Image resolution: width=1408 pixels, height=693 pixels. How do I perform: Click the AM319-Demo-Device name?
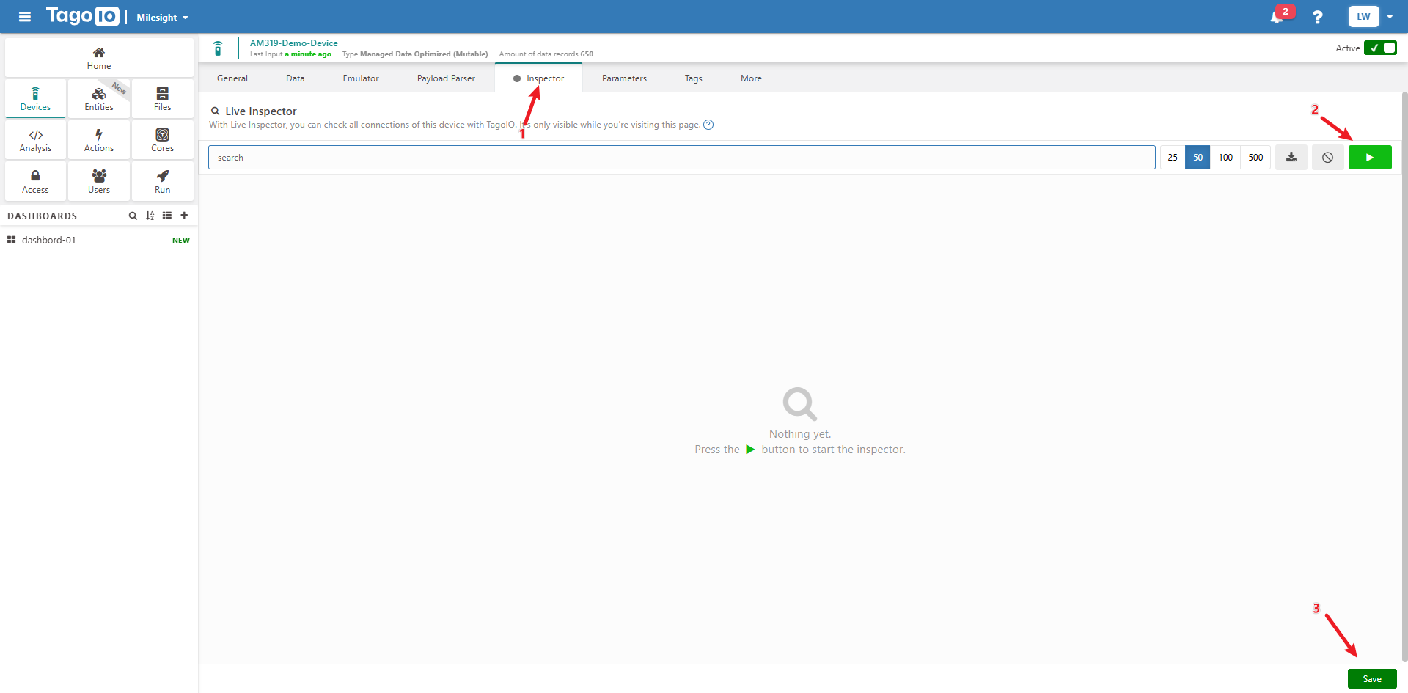pos(293,43)
